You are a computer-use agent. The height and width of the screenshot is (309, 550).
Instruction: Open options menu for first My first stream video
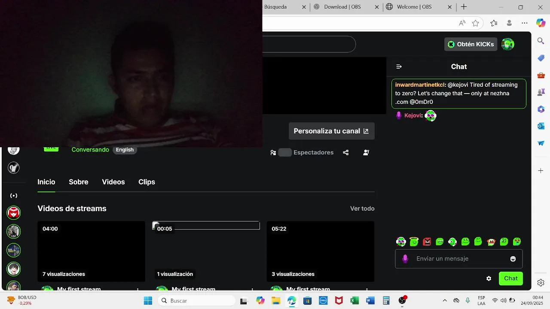pyautogui.click(x=137, y=290)
